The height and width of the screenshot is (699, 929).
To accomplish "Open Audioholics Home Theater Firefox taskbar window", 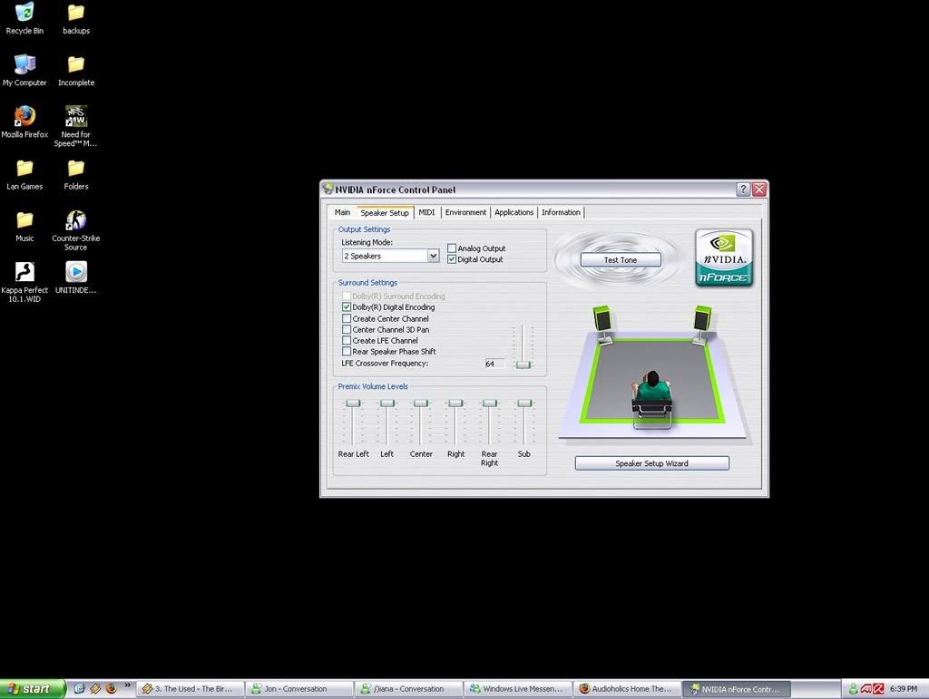I will point(628,689).
